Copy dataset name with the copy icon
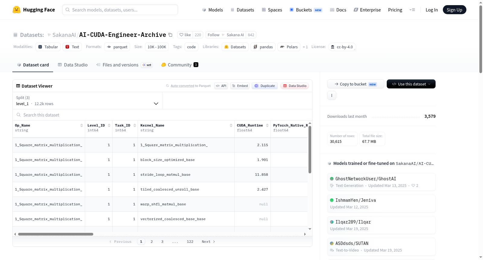 tap(170, 35)
